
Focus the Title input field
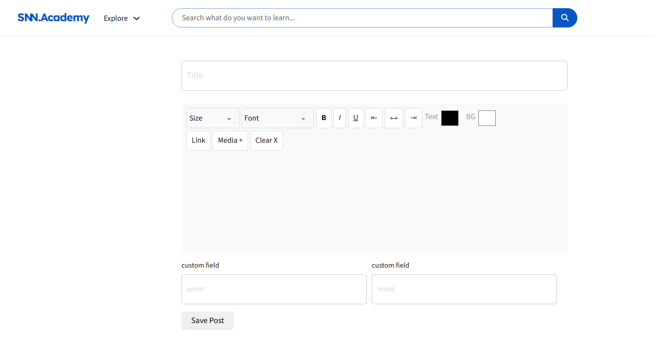coord(375,76)
